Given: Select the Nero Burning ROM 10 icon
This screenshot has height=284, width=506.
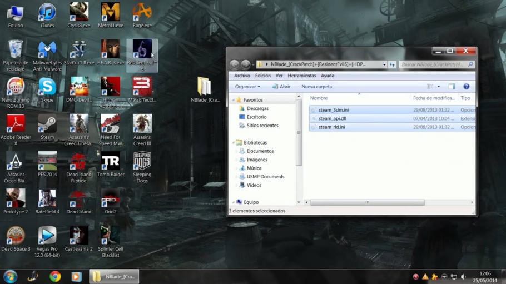Looking at the screenshot, I should (x=16, y=93).
